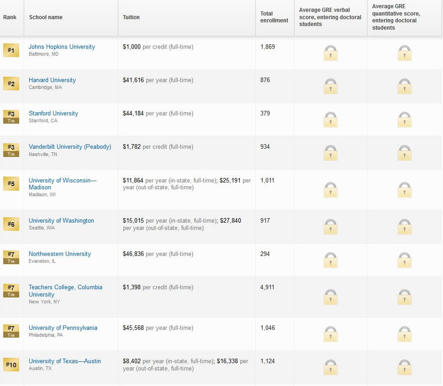Screen dimensions: 443x386
Task: Open the Johns Hopkins University link
Action: click(x=62, y=47)
